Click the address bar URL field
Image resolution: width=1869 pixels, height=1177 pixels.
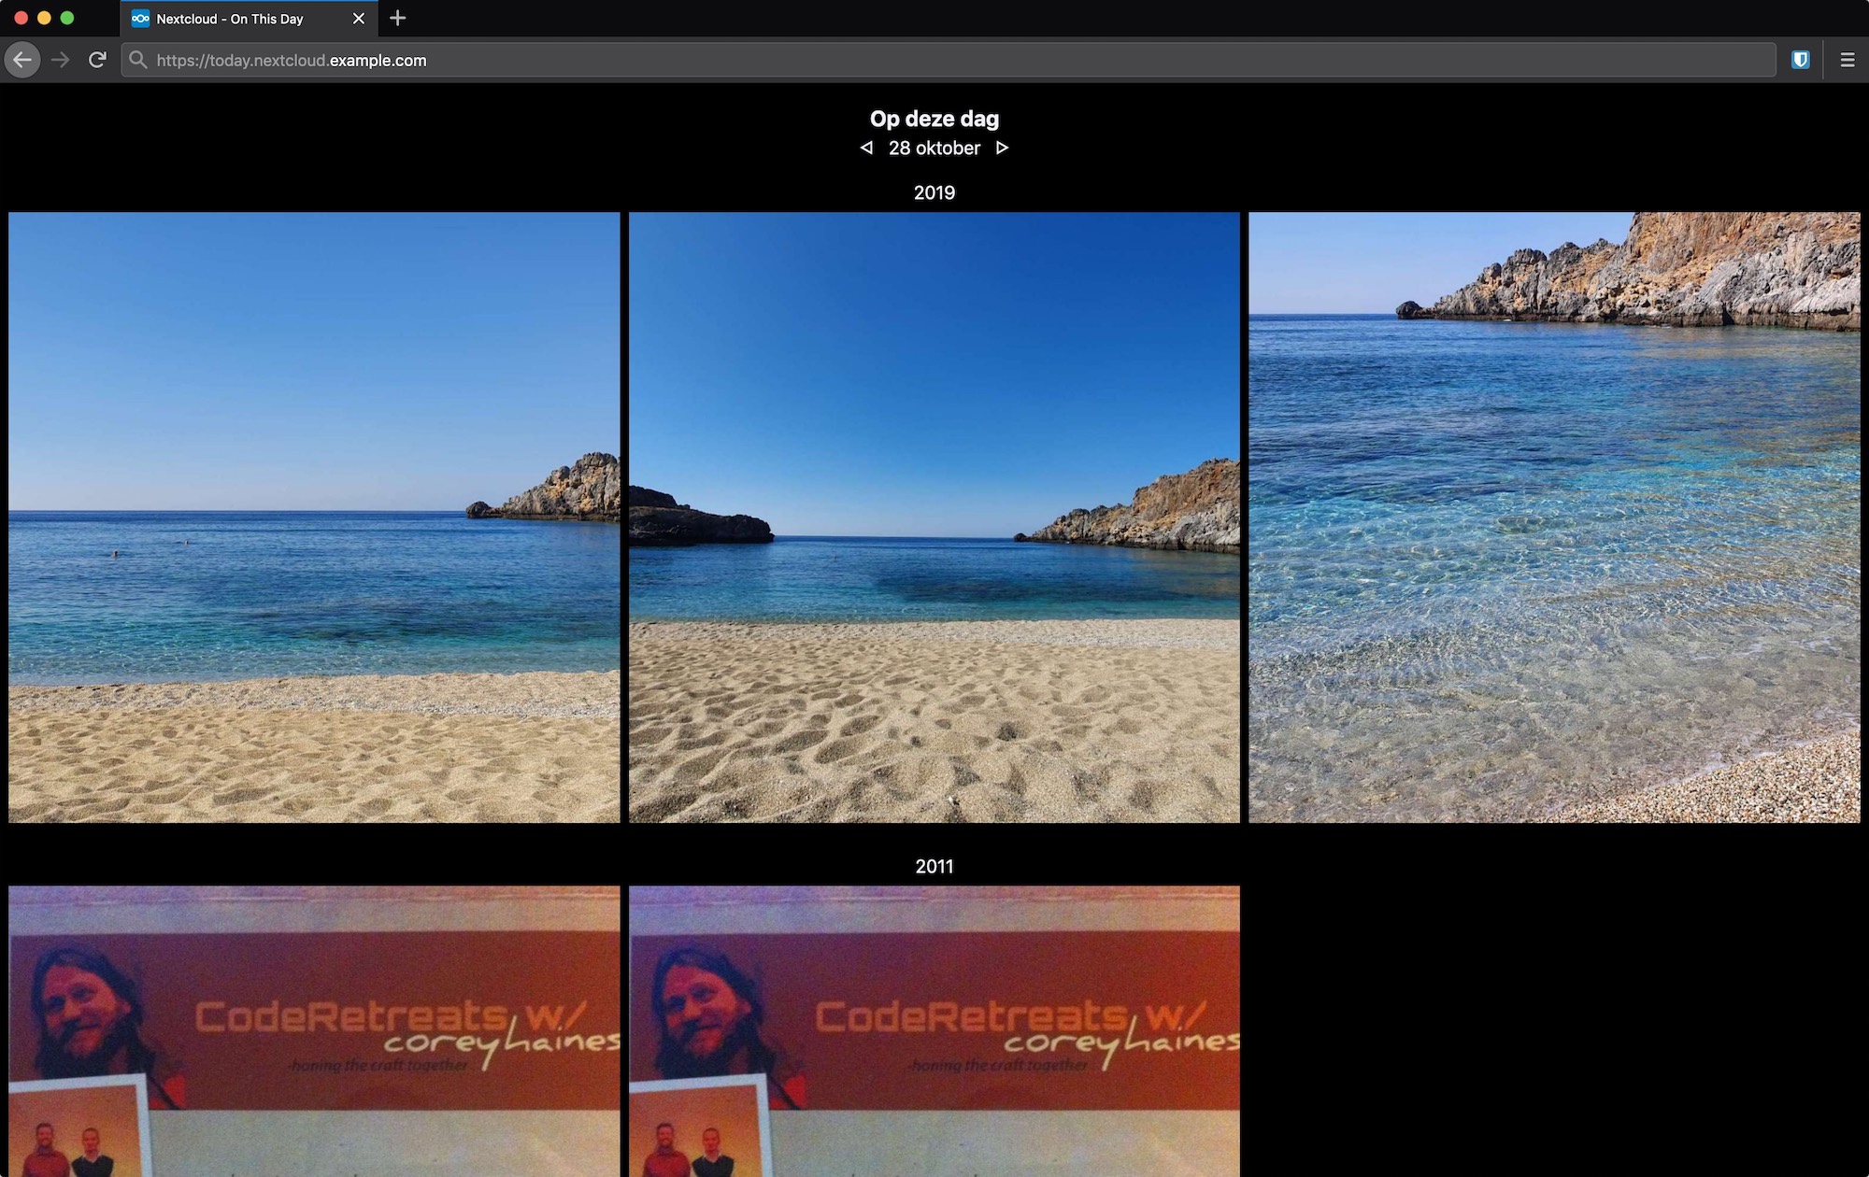[934, 60]
